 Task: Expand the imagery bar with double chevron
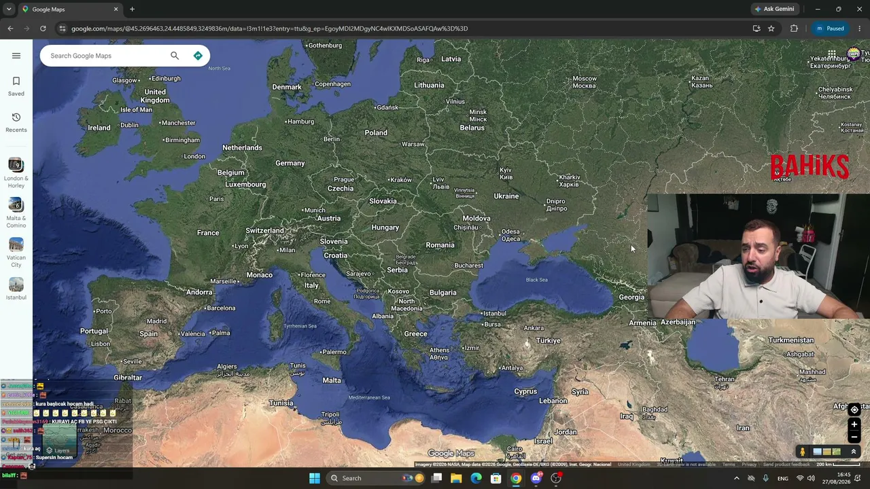854,452
